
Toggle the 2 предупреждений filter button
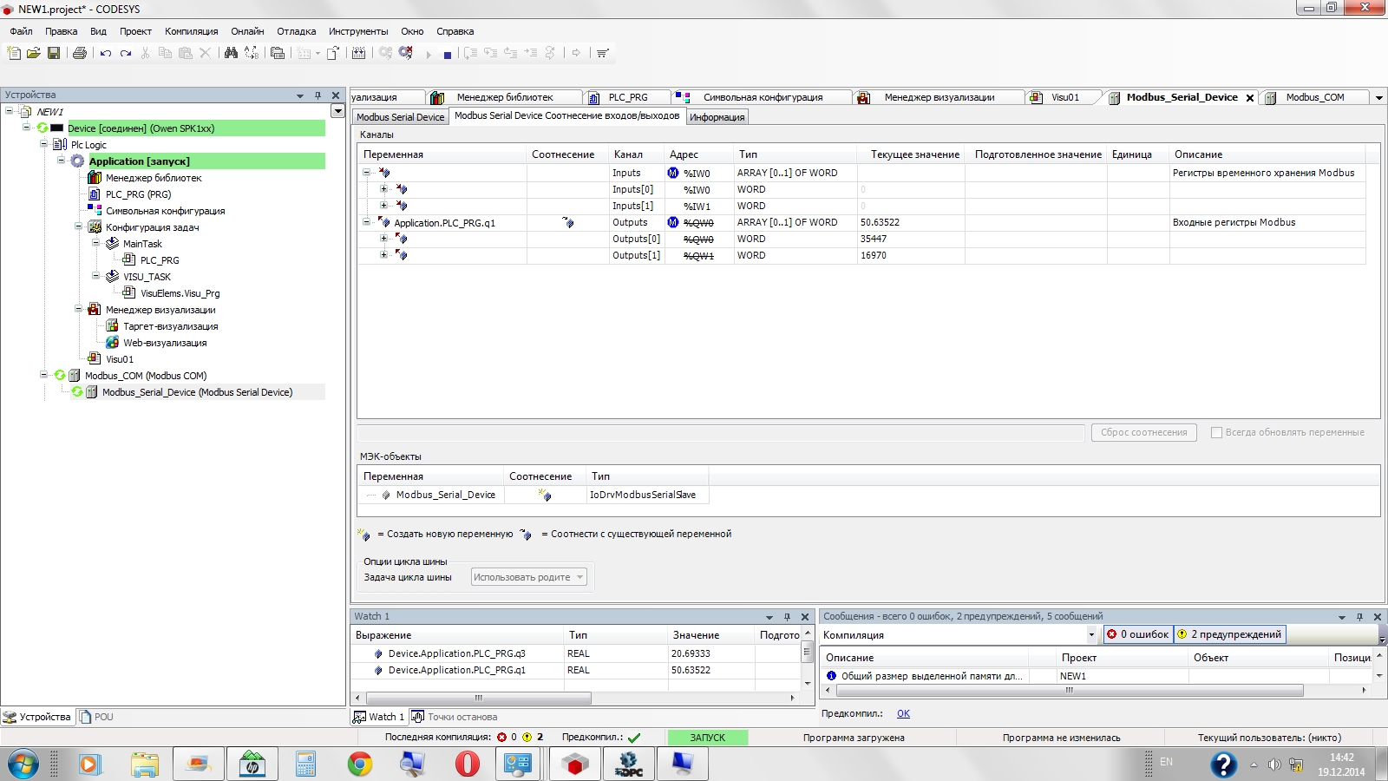point(1228,634)
